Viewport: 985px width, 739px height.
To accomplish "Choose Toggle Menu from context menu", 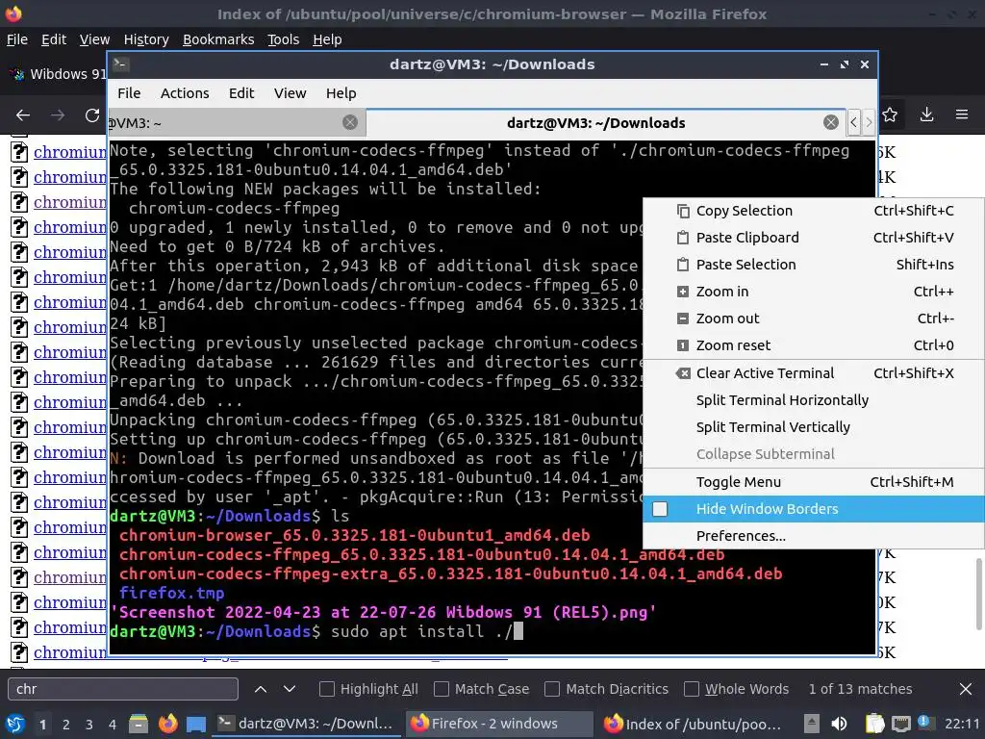I will (814, 482).
